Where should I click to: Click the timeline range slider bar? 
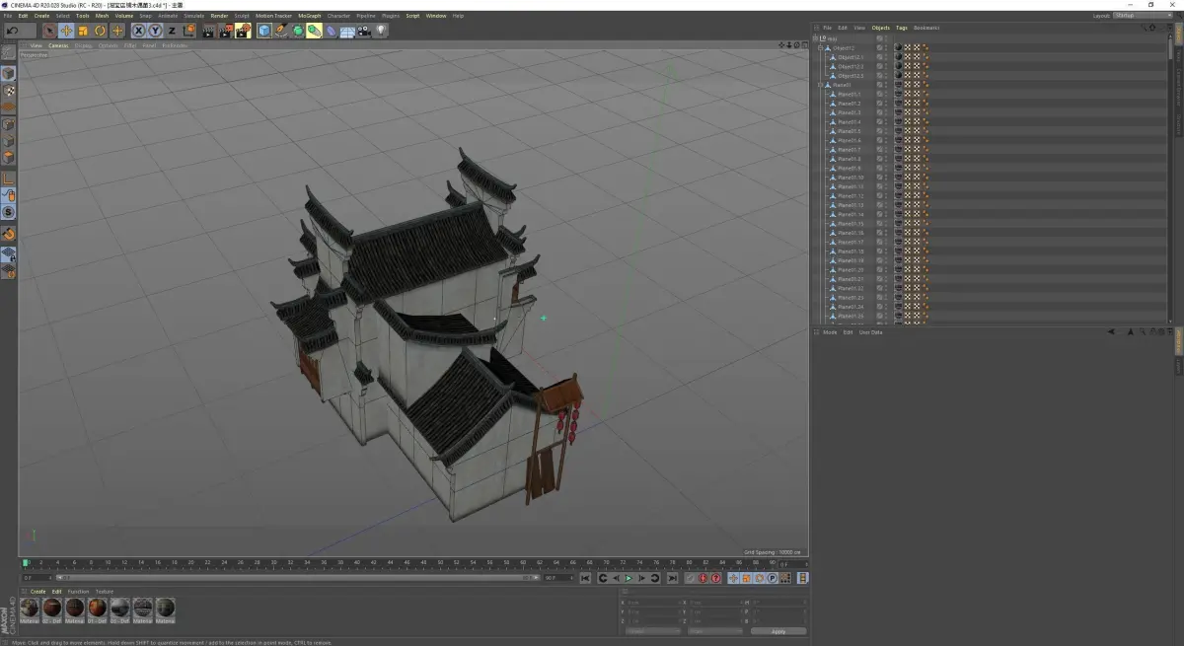click(298, 578)
